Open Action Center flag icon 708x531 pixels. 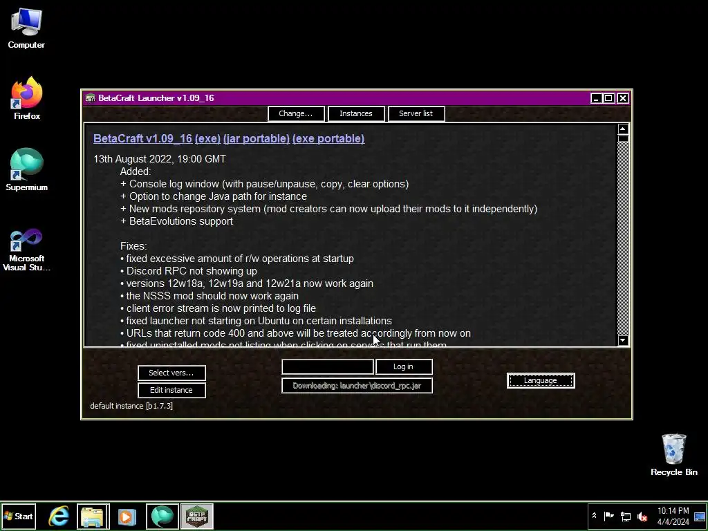(x=608, y=516)
